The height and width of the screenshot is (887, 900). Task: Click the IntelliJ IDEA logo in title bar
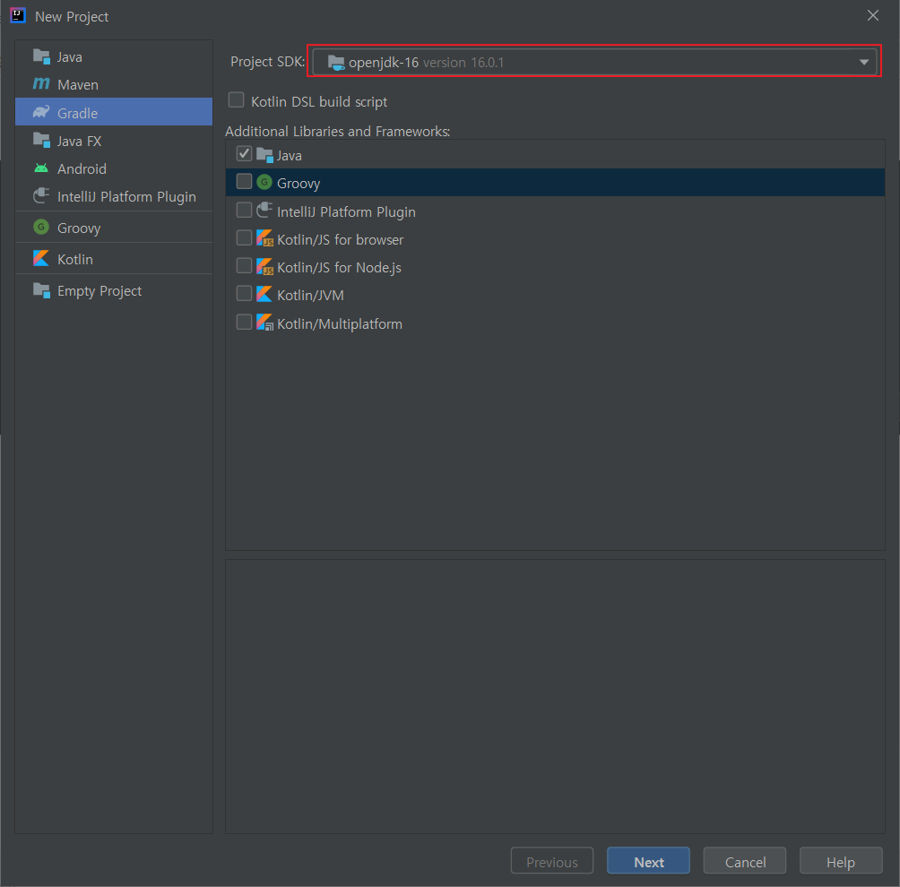(x=18, y=15)
